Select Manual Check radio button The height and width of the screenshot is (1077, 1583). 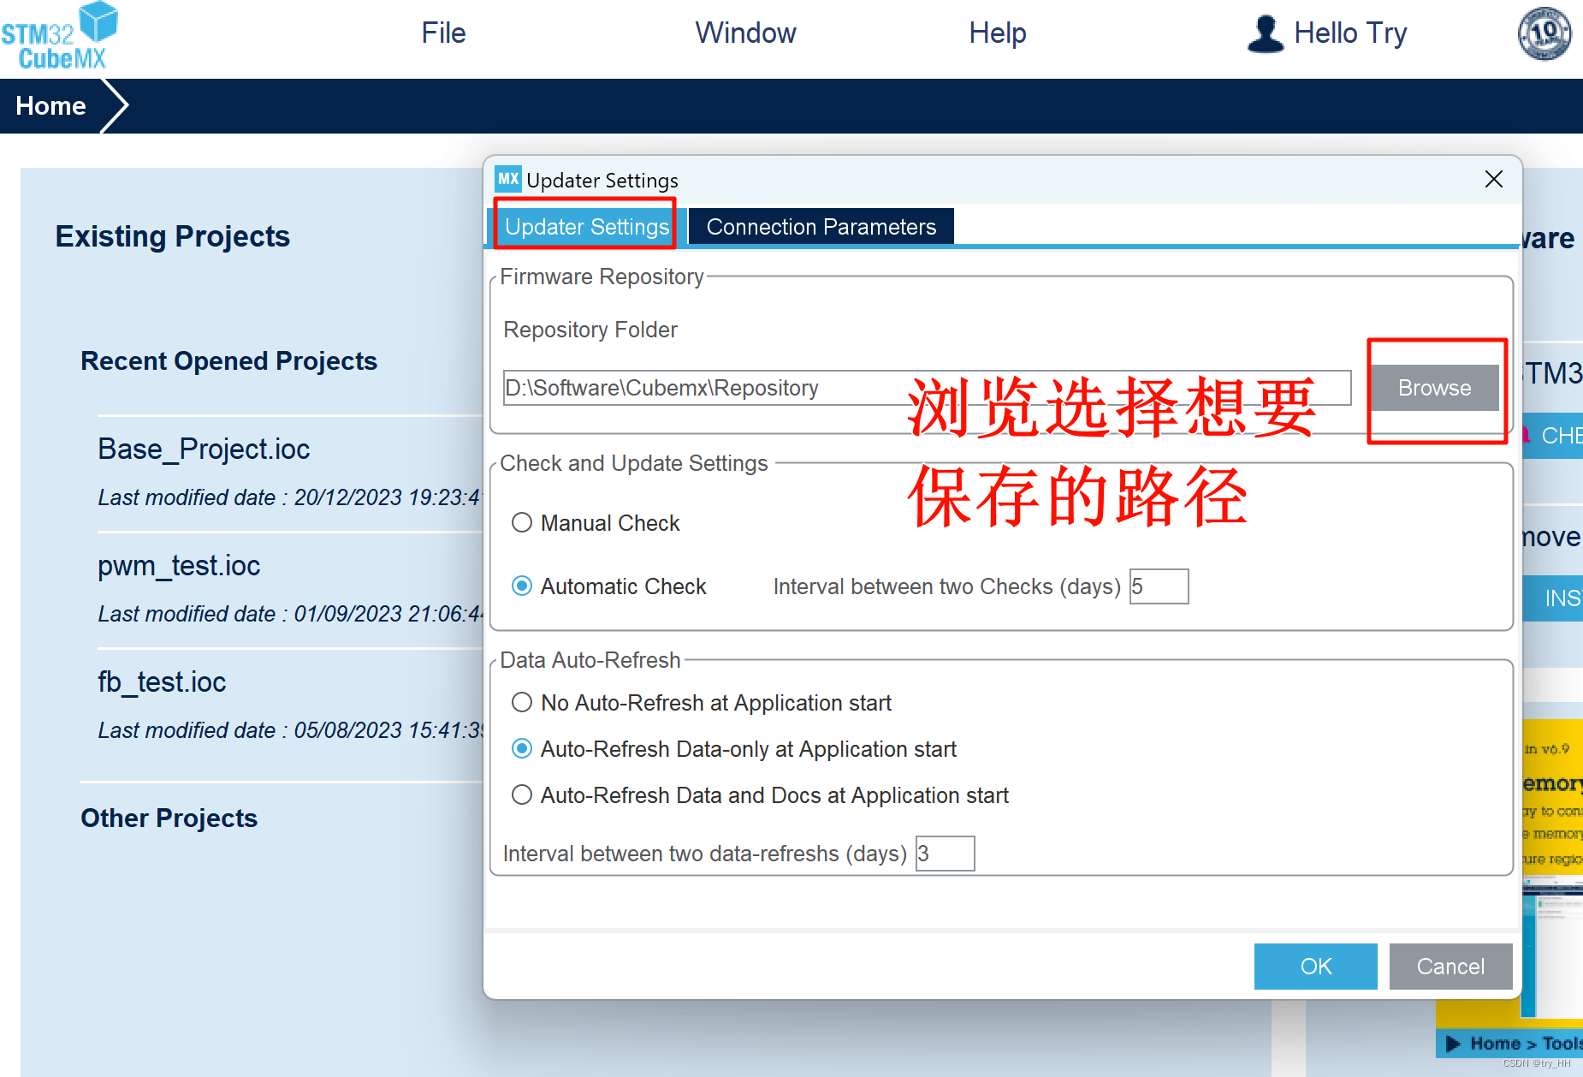[x=522, y=522]
